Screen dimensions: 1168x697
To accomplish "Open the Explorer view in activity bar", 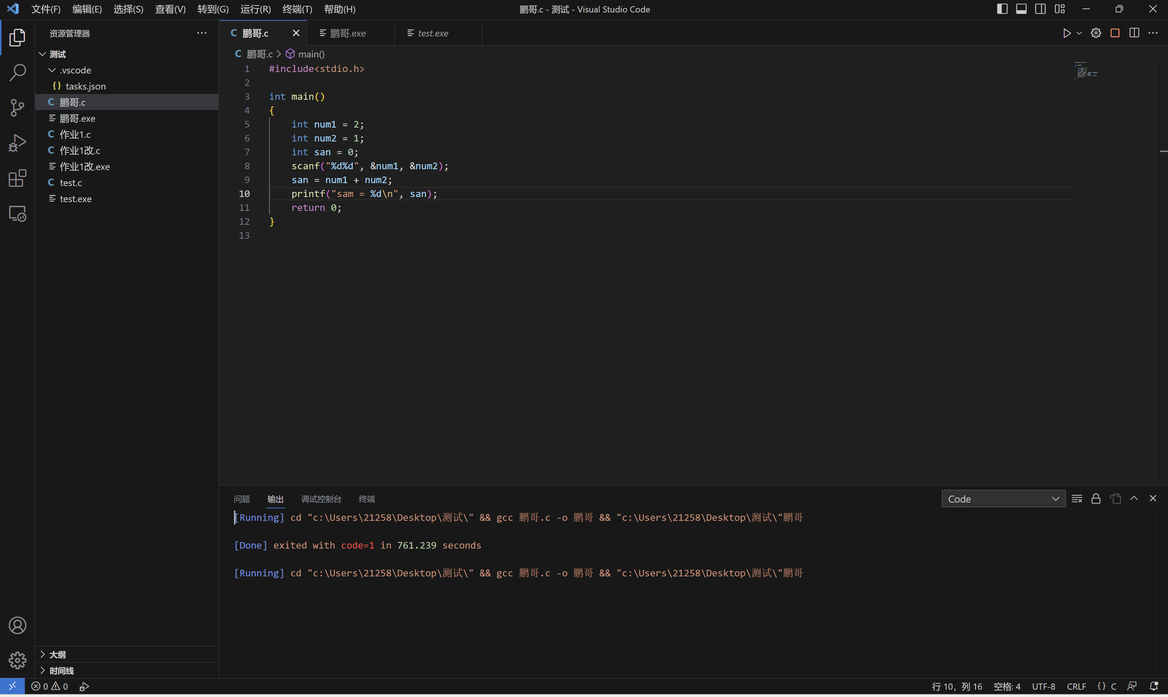I will [18, 38].
